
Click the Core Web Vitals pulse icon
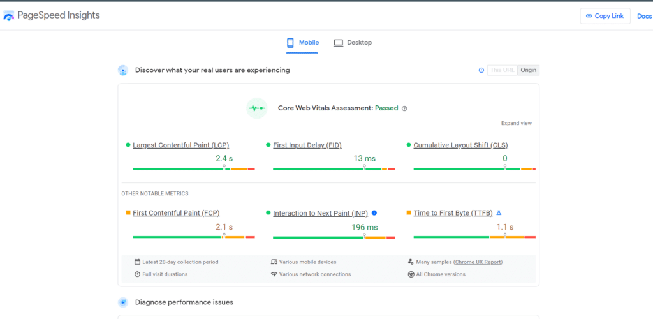[257, 108]
